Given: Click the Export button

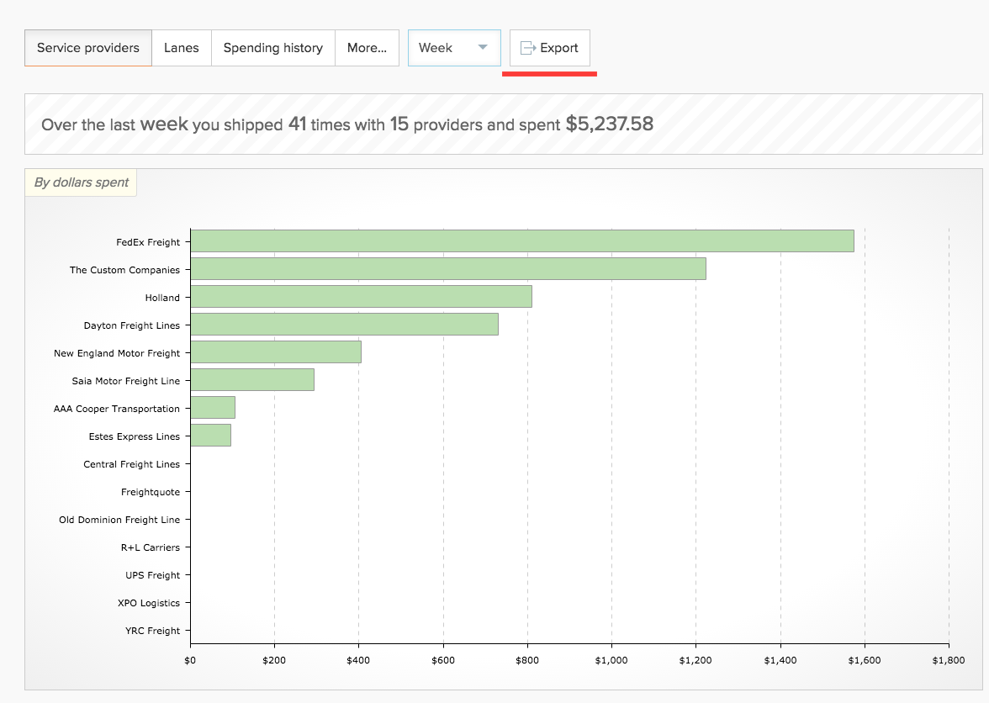Looking at the screenshot, I should pyautogui.click(x=550, y=48).
